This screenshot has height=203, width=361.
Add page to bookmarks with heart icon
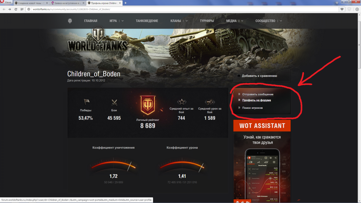[342, 9]
